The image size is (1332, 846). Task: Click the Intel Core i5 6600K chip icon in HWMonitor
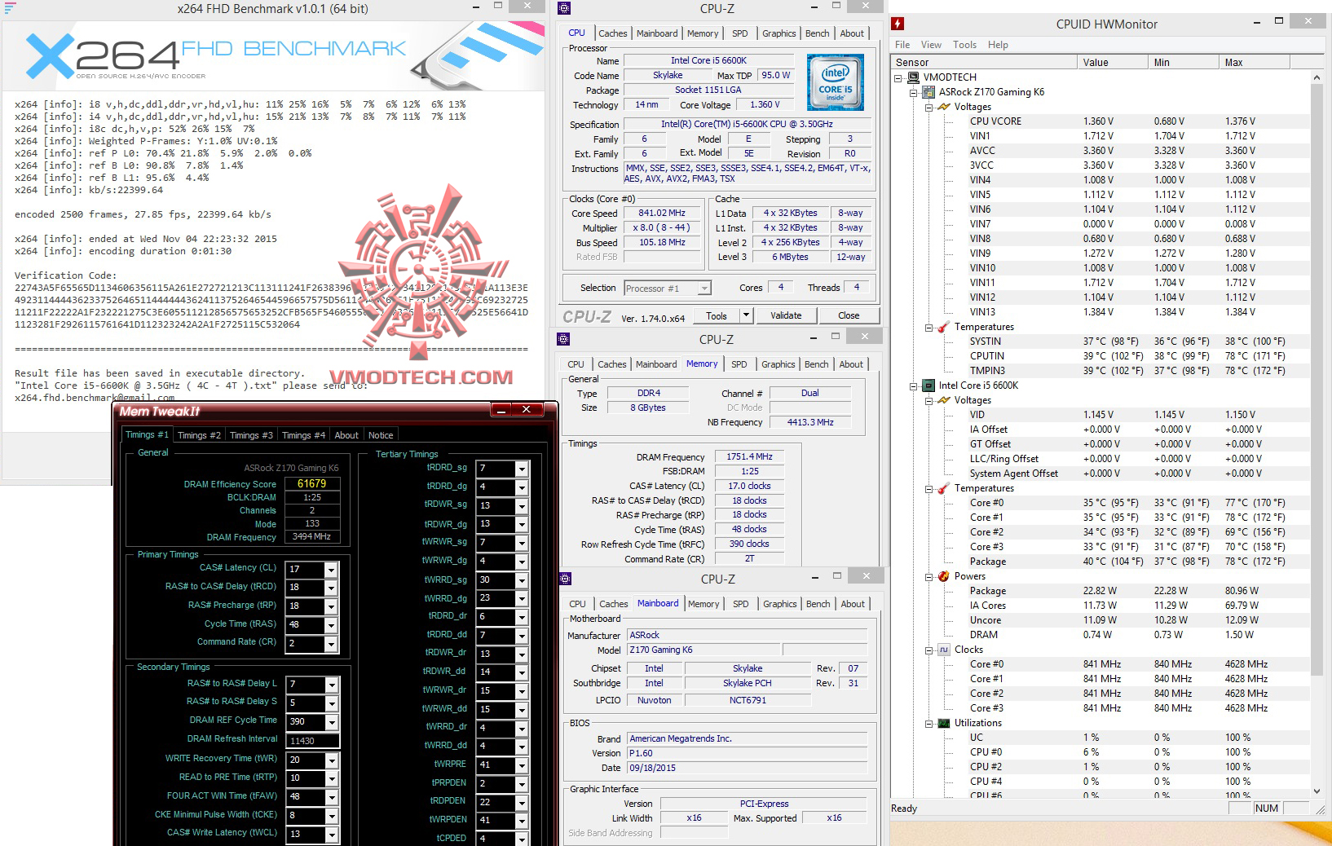[x=928, y=386]
